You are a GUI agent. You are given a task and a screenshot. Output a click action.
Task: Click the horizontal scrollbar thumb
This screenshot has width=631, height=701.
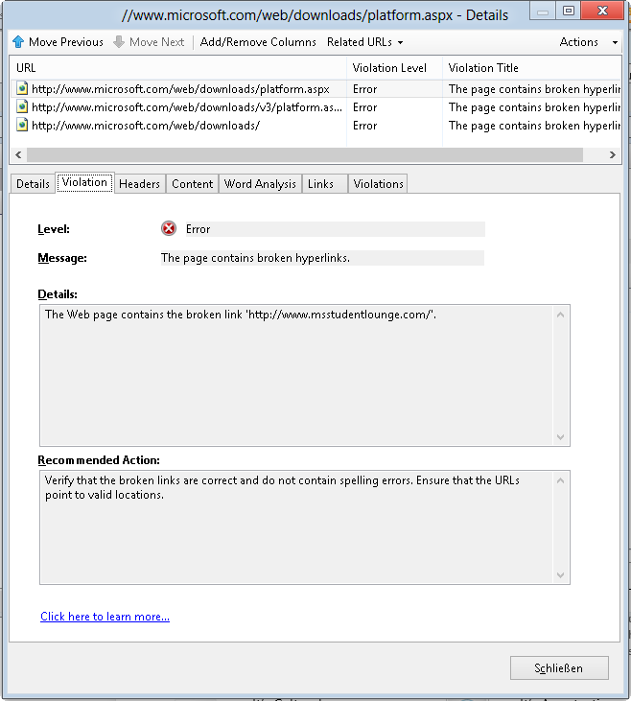[305, 154]
